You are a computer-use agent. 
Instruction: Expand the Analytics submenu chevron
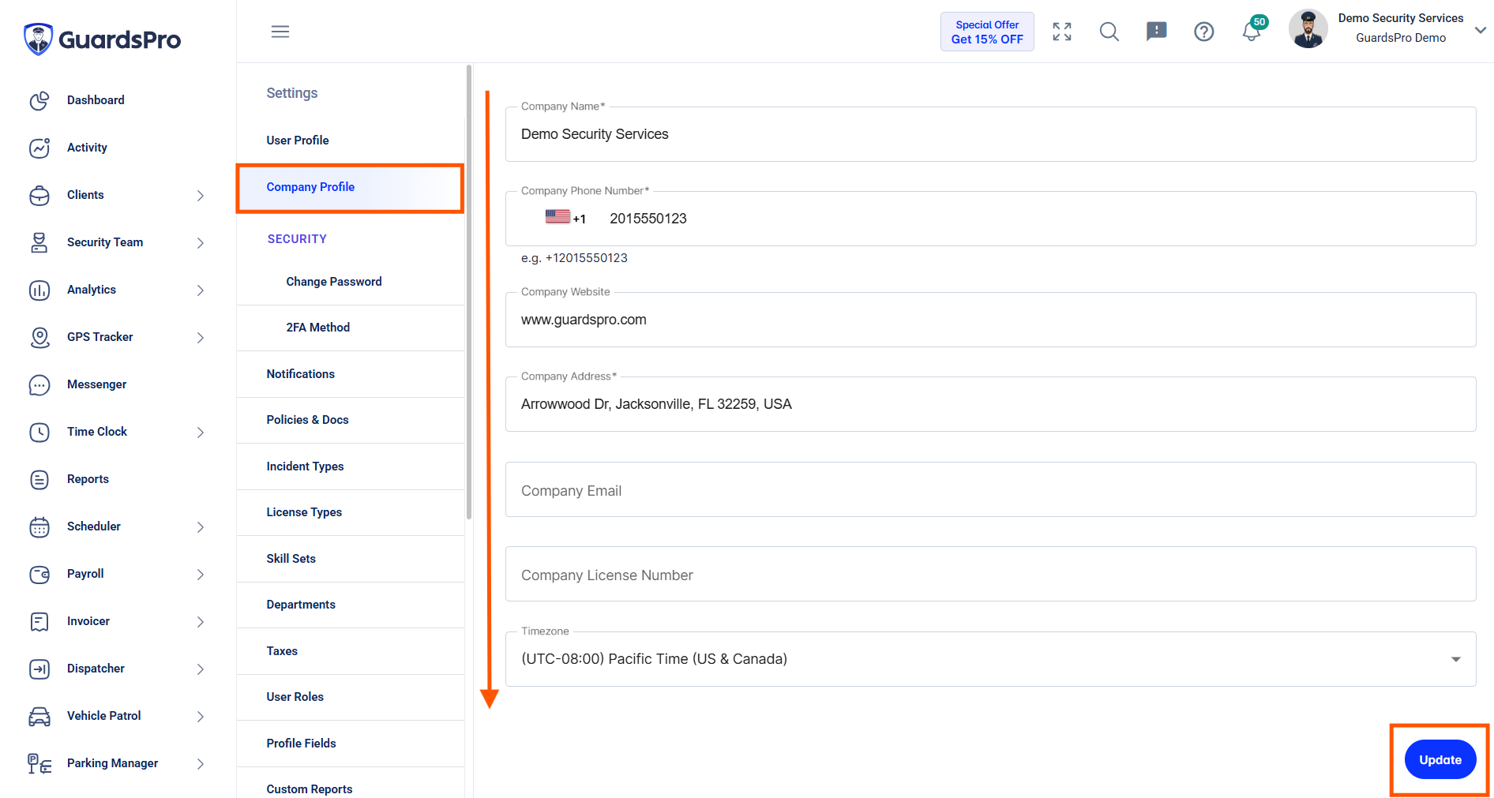click(201, 290)
